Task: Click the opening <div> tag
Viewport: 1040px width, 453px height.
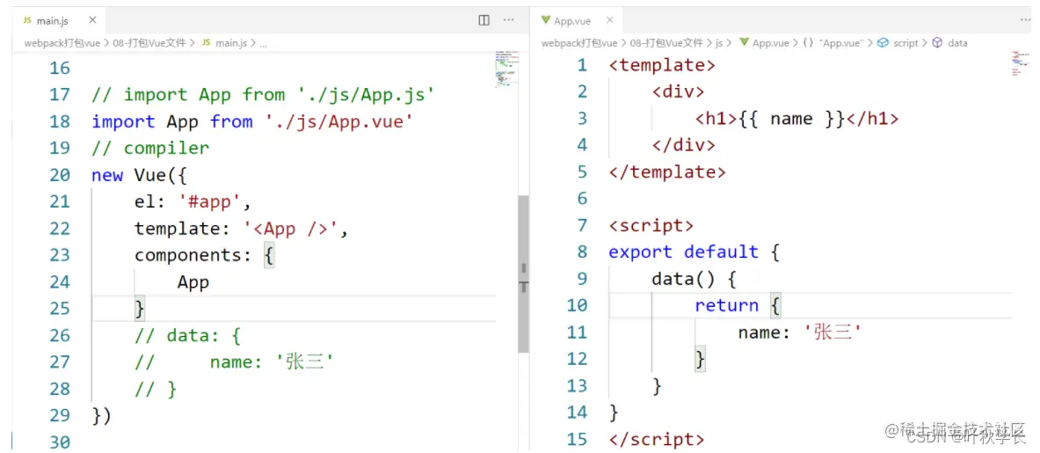Action: point(679,91)
